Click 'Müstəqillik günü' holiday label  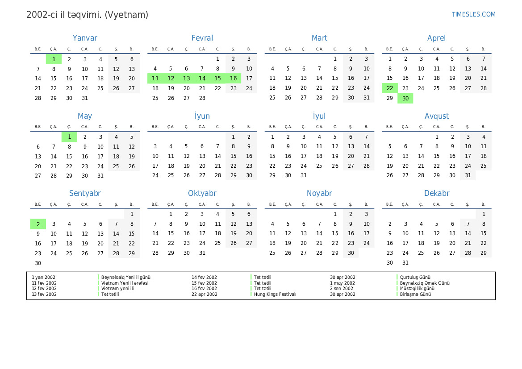(x=417, y=289)
